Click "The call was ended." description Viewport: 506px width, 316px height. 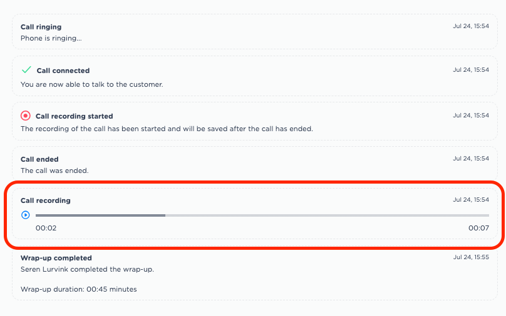(x=55, y=170)
